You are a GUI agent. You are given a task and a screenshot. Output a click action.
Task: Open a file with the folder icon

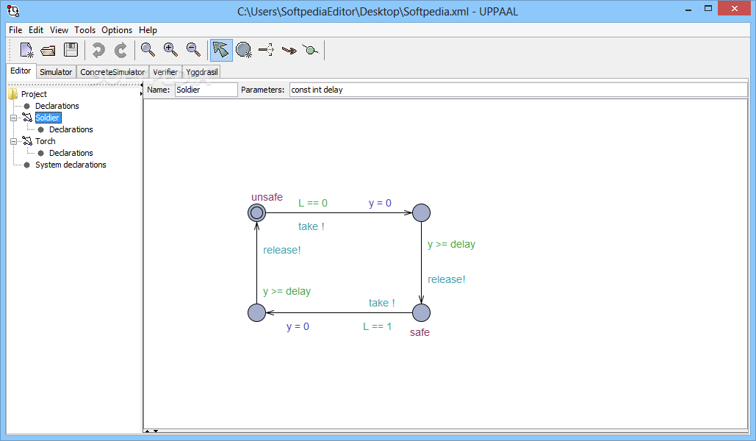tap(48, 50)
